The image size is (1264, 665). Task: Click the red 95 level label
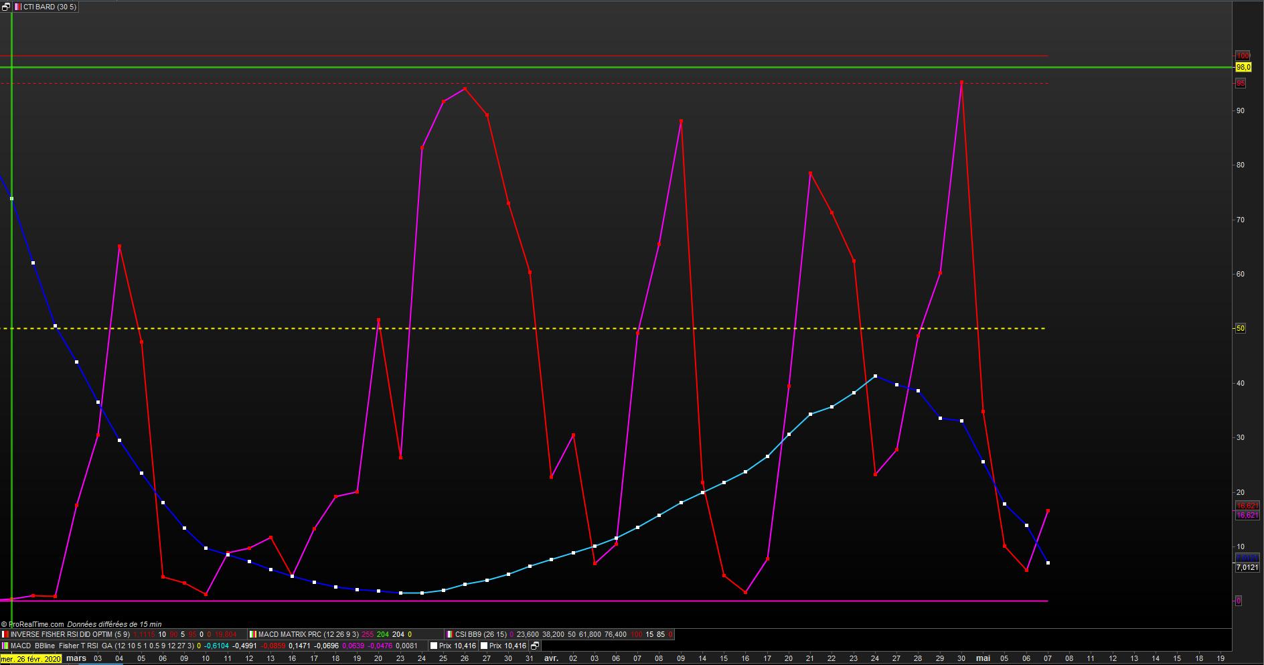click(1241, 83)
